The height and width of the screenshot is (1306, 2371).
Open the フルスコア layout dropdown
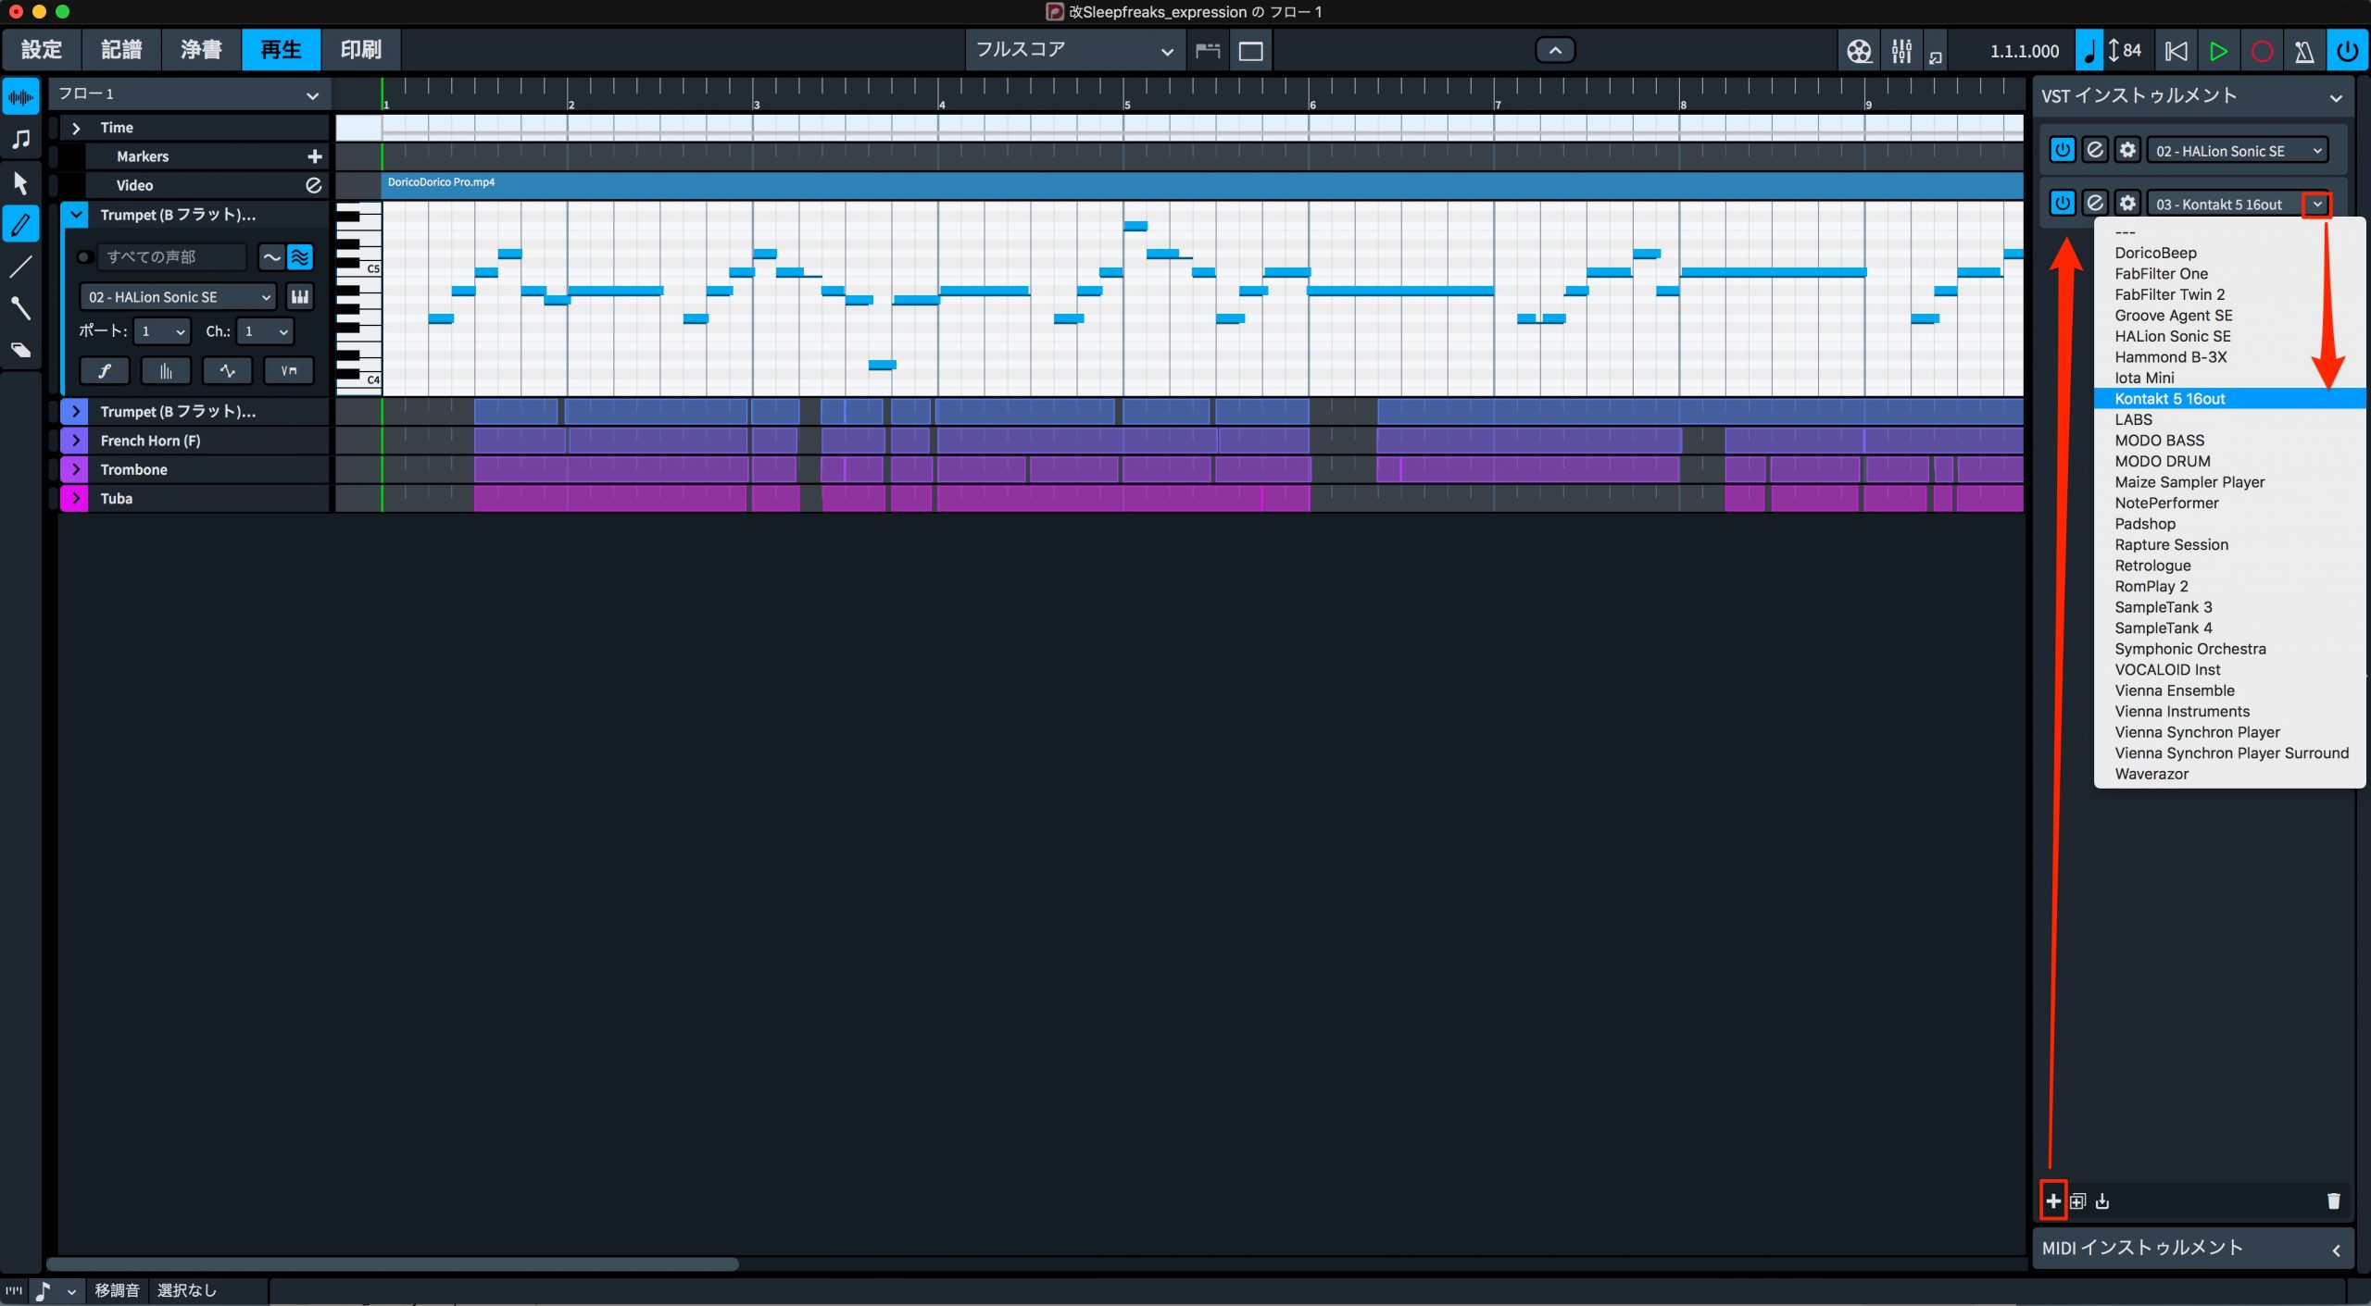pos(1074,50)
